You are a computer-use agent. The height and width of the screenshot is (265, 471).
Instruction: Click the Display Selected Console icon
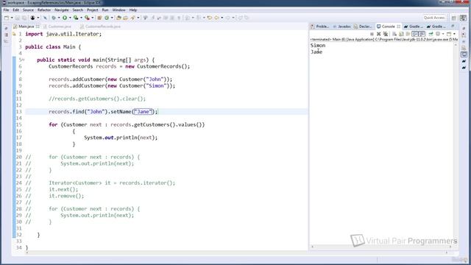pyautogui.click(x=438, y=34)
